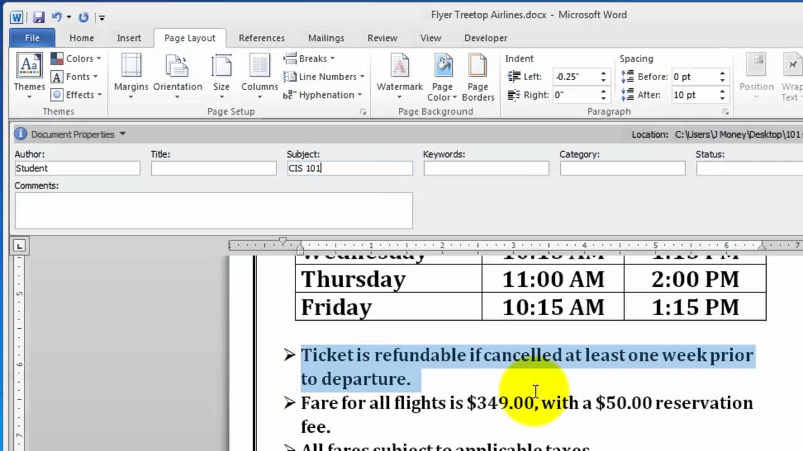803x451 pixels.
Task: Open the Themes gallery
Action: [29, 76]
